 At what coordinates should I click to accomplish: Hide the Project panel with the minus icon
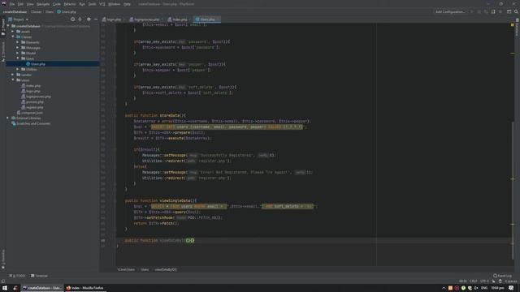(x=96, y=19)
